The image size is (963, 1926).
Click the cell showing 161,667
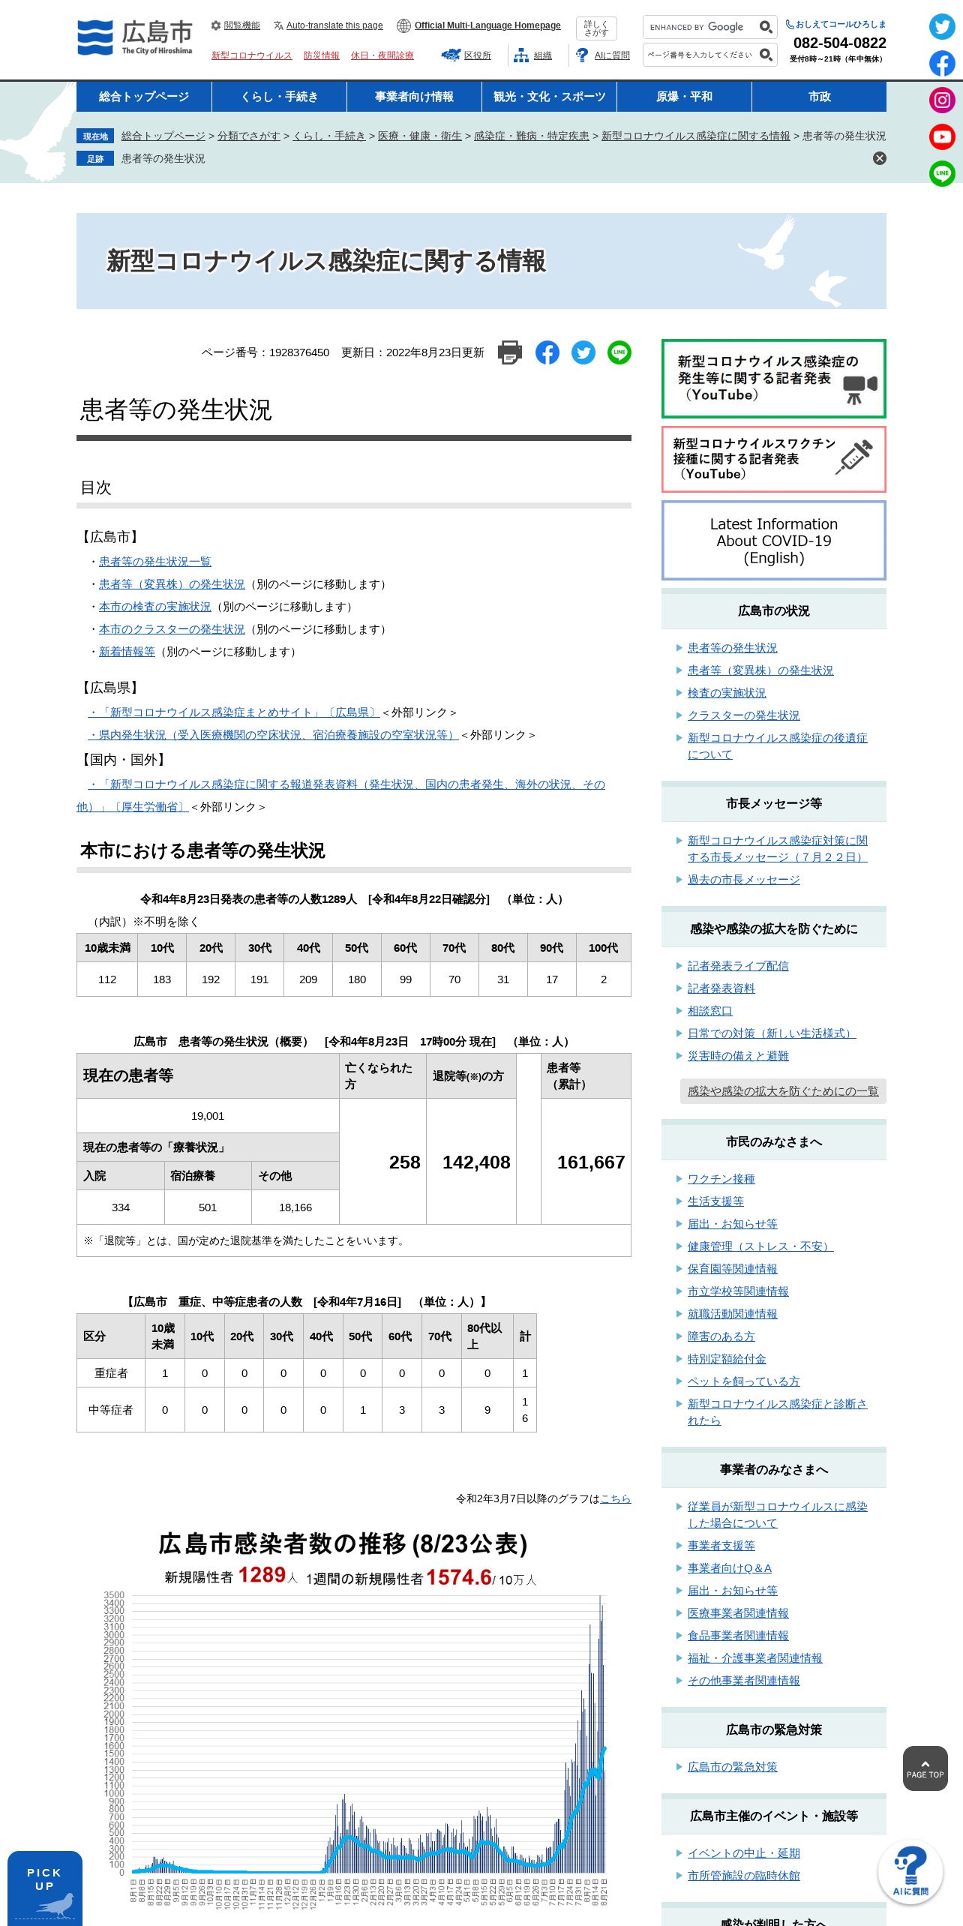(x=586, y=1162)
